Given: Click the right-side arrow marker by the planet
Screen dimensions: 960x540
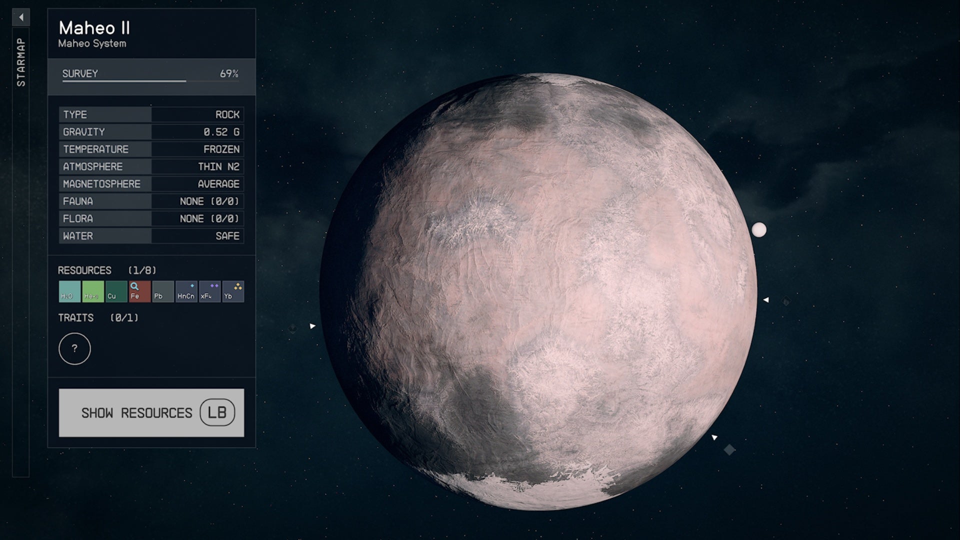Looking at the screenshot, I should click(766, 299).
